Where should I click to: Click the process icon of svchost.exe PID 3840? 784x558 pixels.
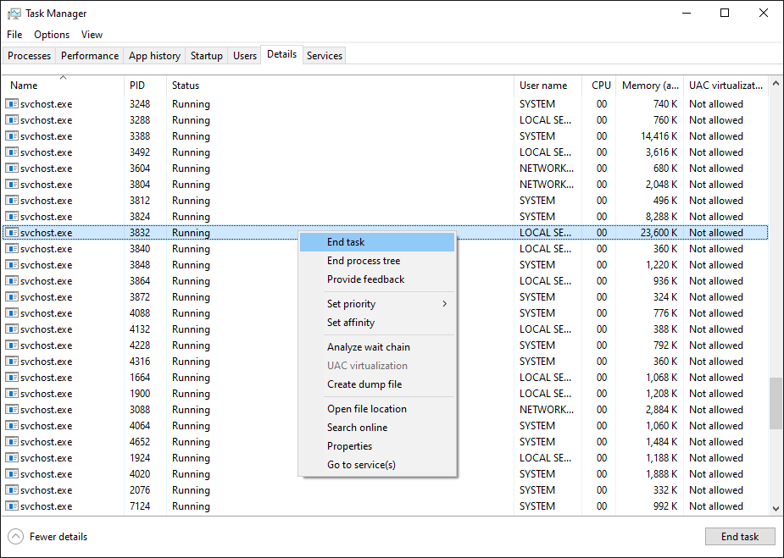pyautogui.click(x=12, y=249)
